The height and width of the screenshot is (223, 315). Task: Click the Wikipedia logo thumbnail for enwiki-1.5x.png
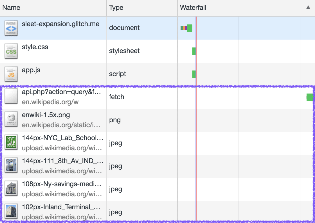(11, 120)
